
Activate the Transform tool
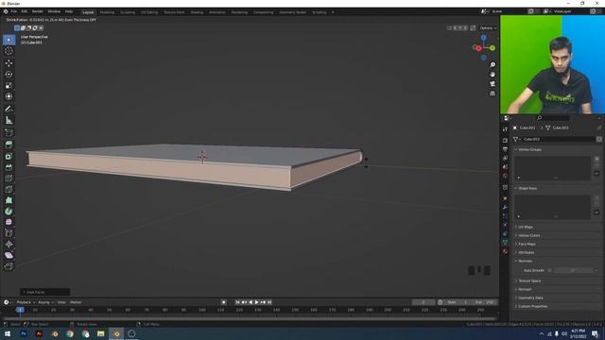point(9,96)
